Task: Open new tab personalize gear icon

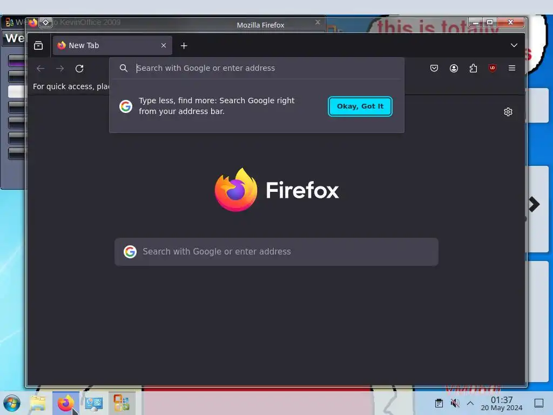Action: [x=508, y=112]
